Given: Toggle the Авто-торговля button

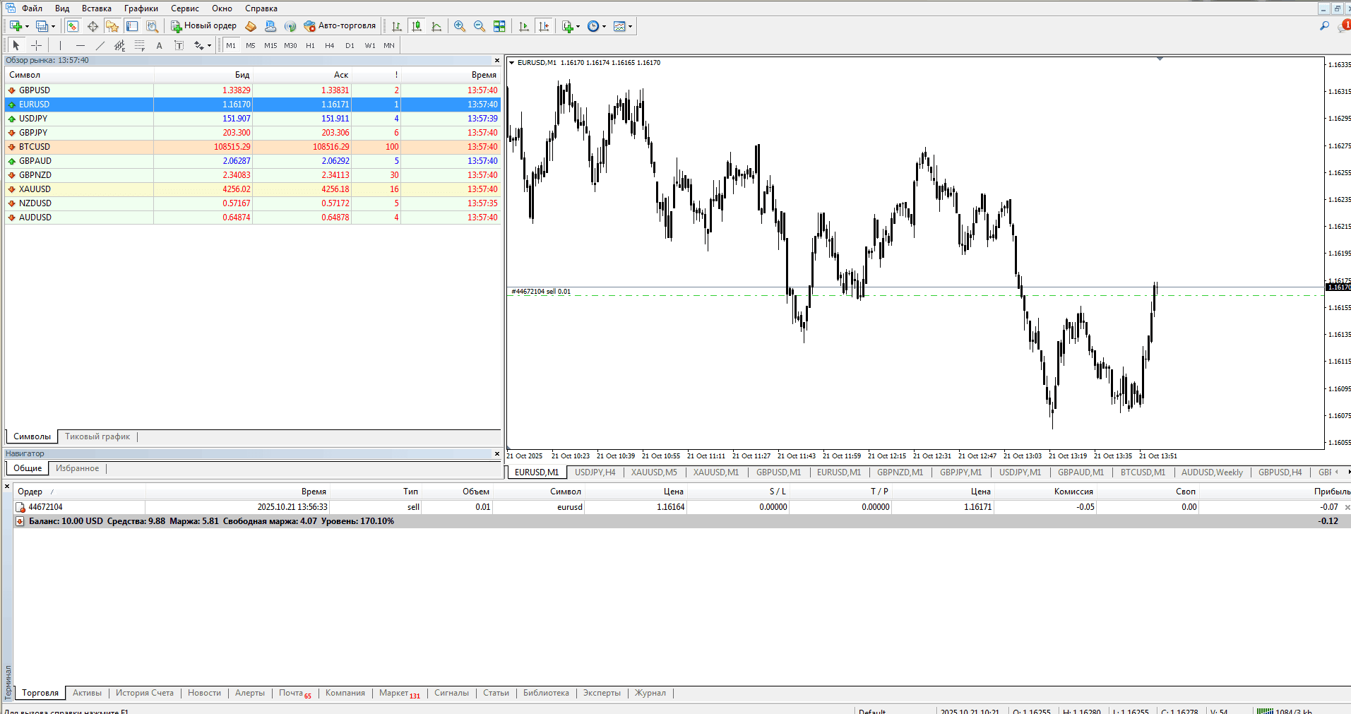Looking at the screenshot, I should click(340, 26).
